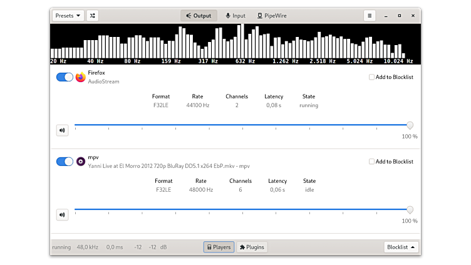Open the hamburger main menu
471x265 pixels.
370,16
